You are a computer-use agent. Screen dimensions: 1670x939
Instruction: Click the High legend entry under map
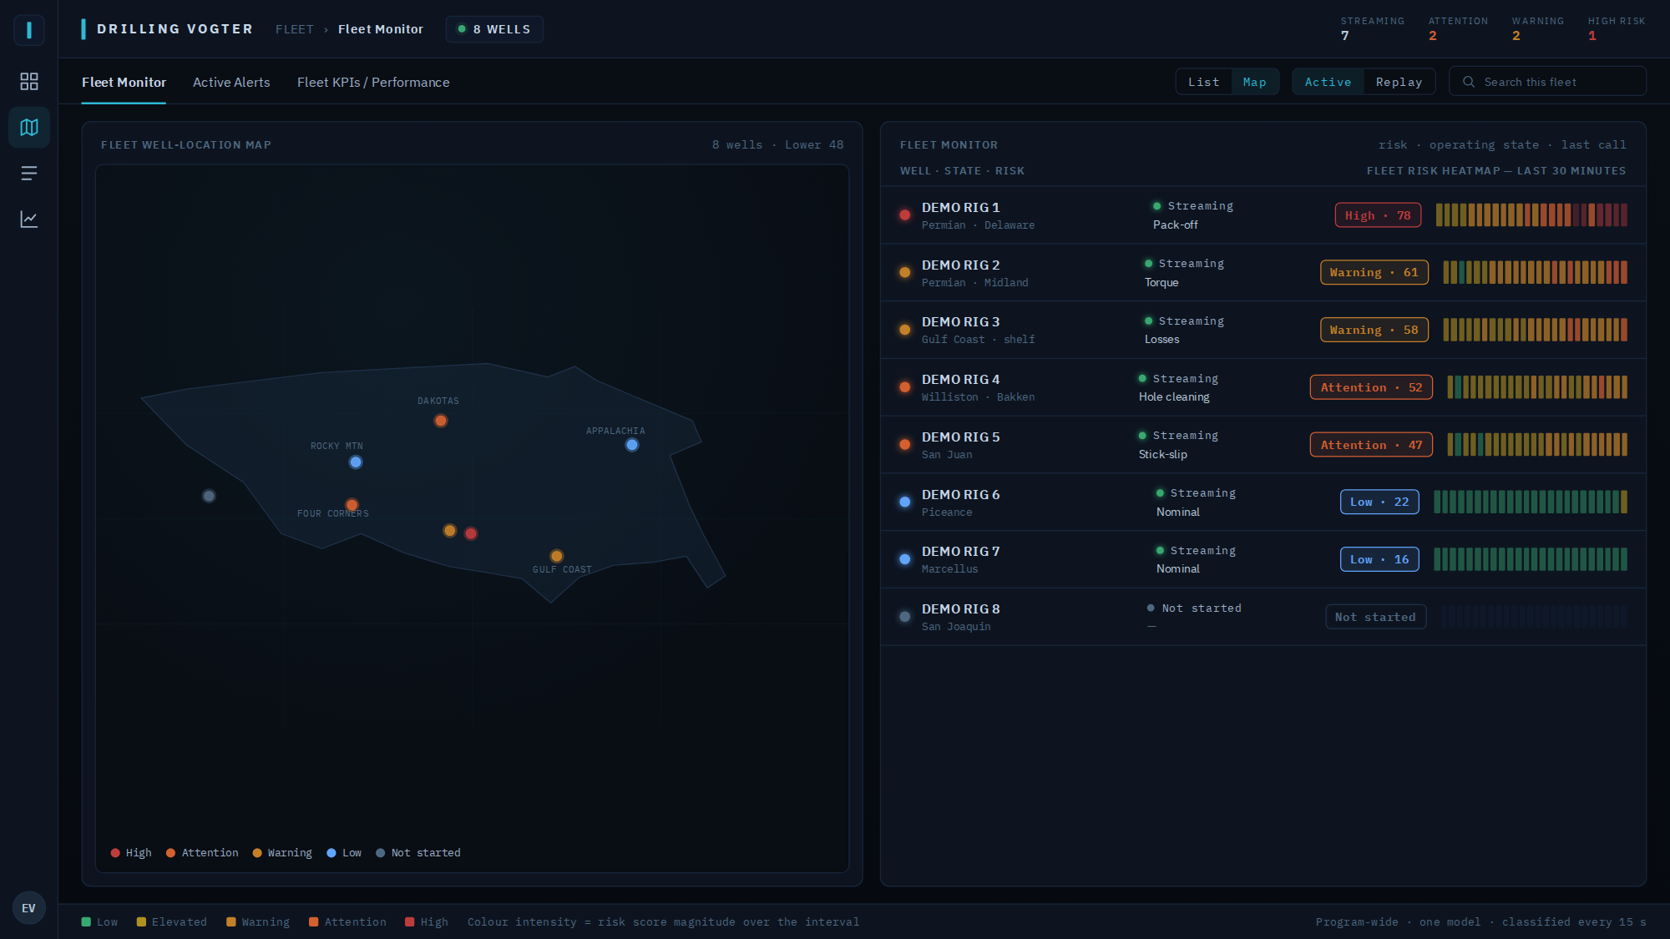[131, 853]
